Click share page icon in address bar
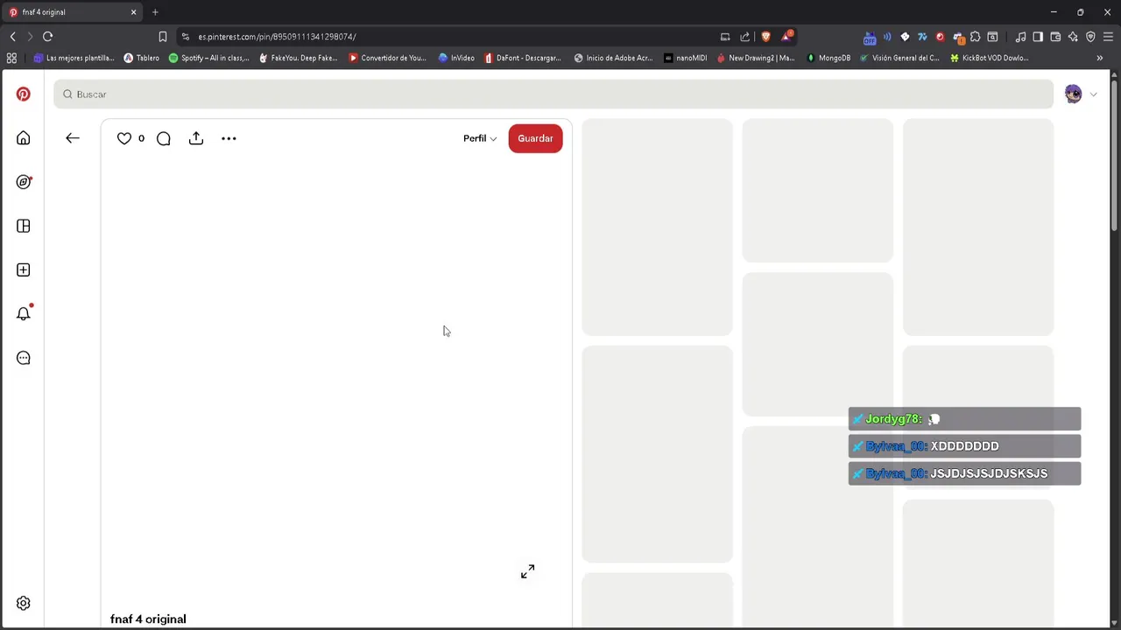This screenshot has width=1121, height=630. tap(745, 37)
